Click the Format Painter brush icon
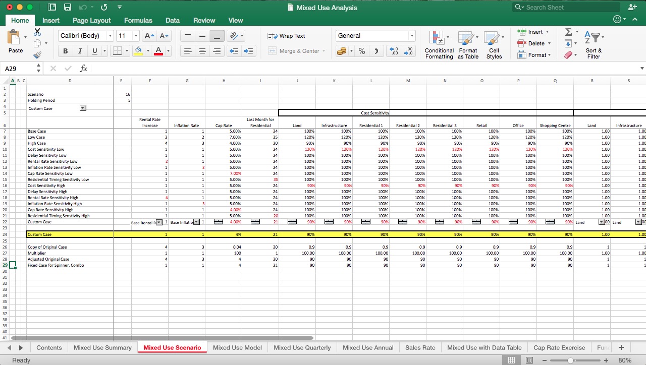This screenshot has width=646, height=365. pyautogui.click(x=37, y=55)
